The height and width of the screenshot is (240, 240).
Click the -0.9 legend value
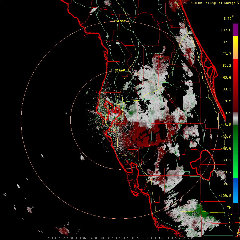(227, 113)
